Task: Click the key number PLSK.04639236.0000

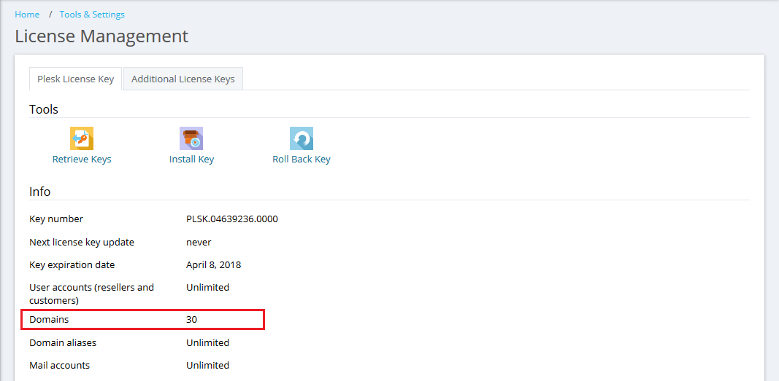Action: coord(231,219)
